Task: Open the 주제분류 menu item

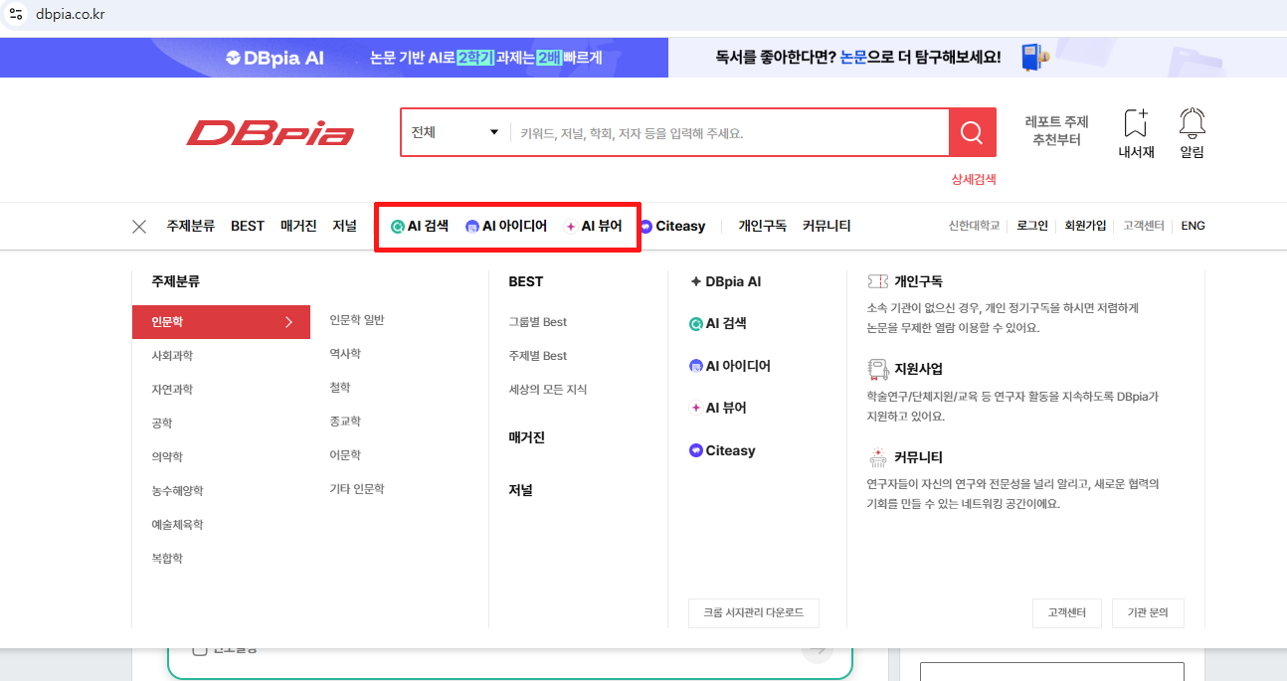Action: tap(191, 226)
